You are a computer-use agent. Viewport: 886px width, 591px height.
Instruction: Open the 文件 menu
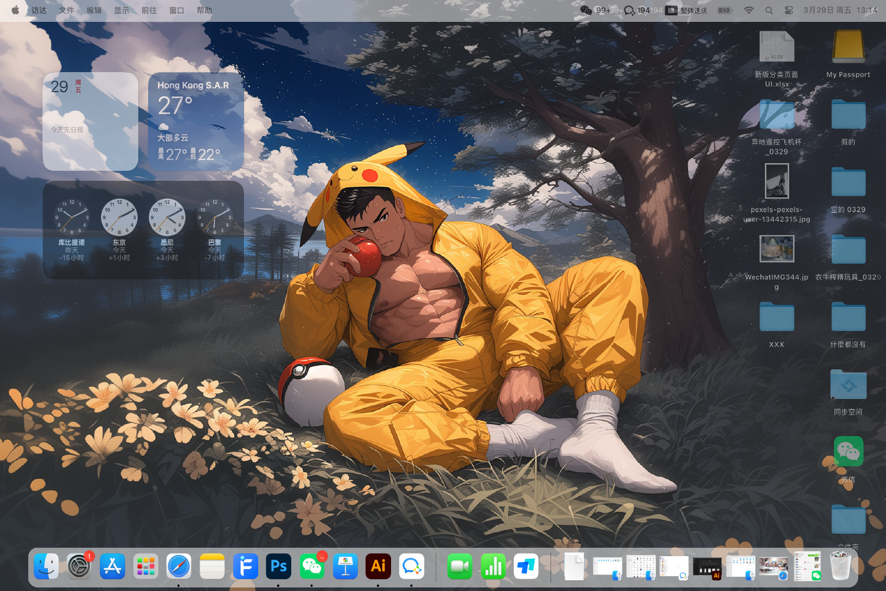(67, 10)
